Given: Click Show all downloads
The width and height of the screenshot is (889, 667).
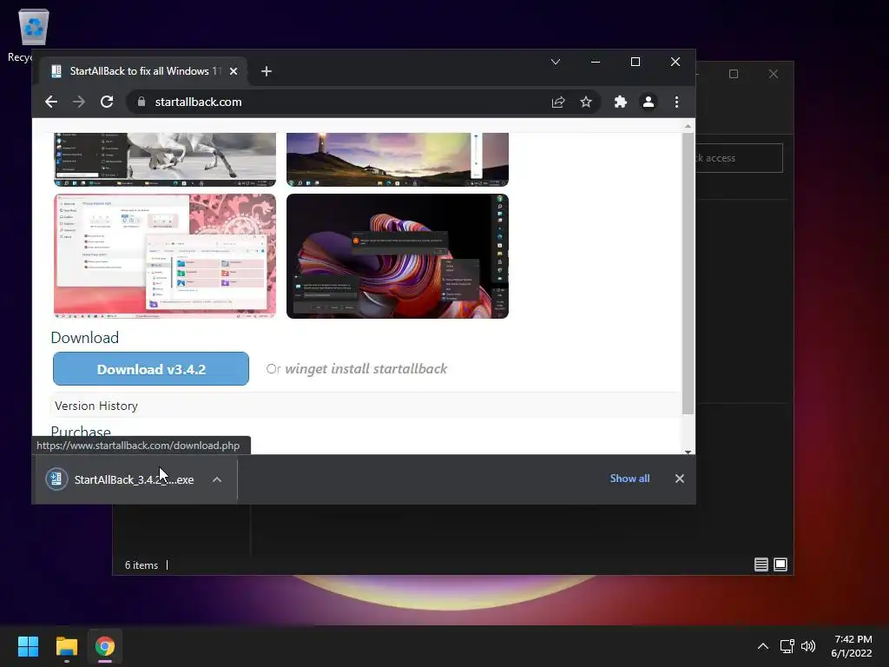Looking at the screenshot, I should (629, 479).
